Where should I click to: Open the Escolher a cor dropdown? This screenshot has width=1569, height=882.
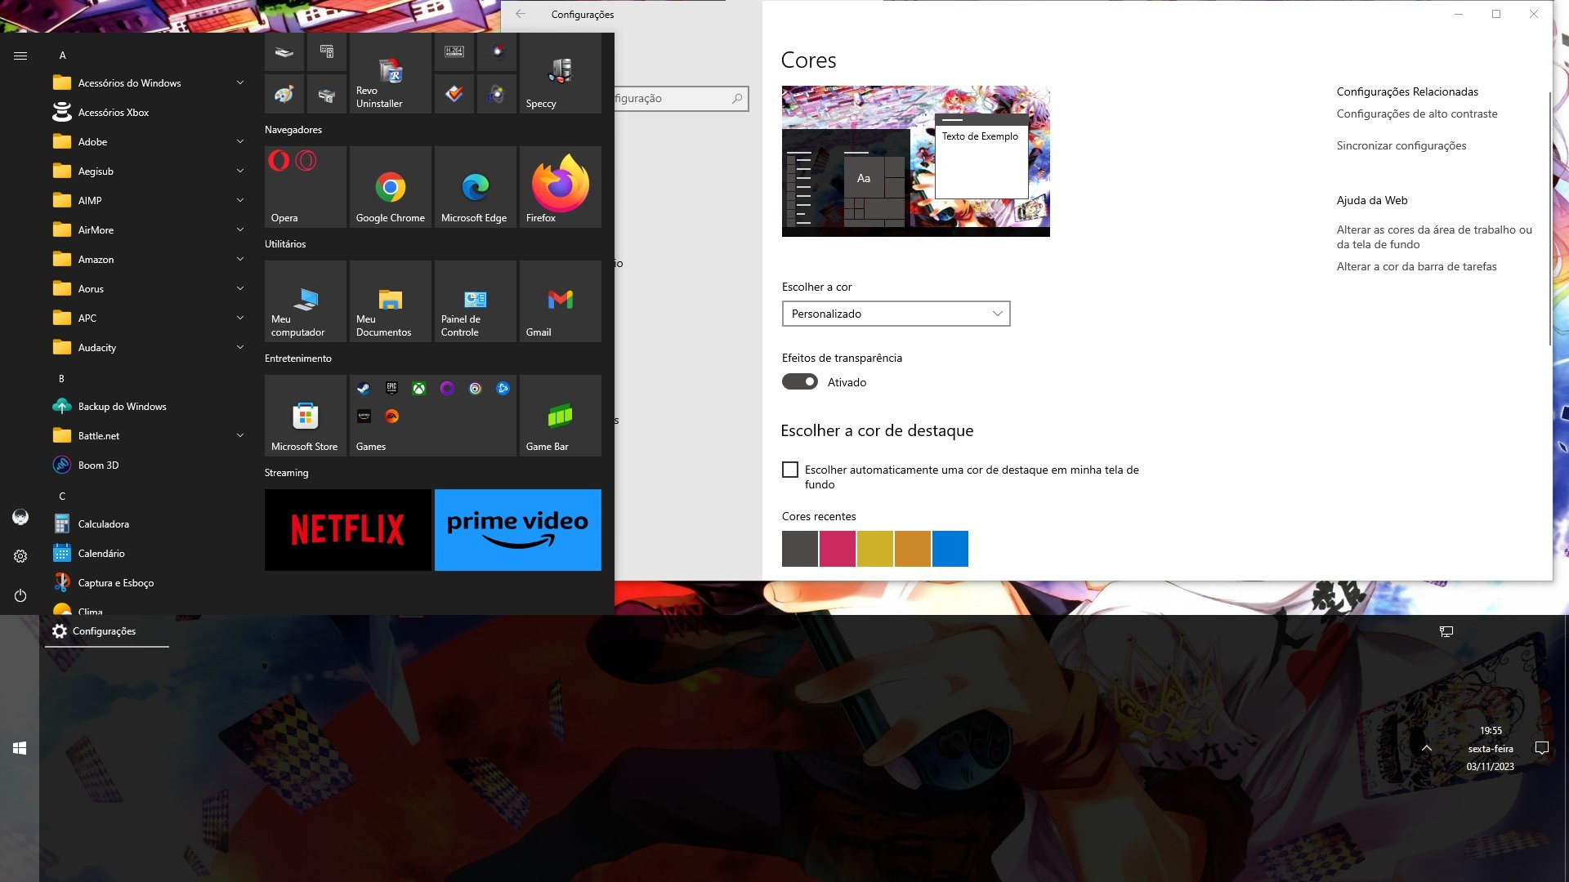(x=896, y=314)
